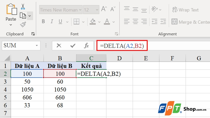210x118 pixels.
Task: Click the Borders icon
Action: pos(76,22)
